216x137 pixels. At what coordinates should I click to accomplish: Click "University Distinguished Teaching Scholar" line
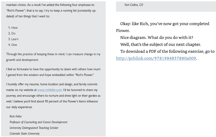pos(34,128)
